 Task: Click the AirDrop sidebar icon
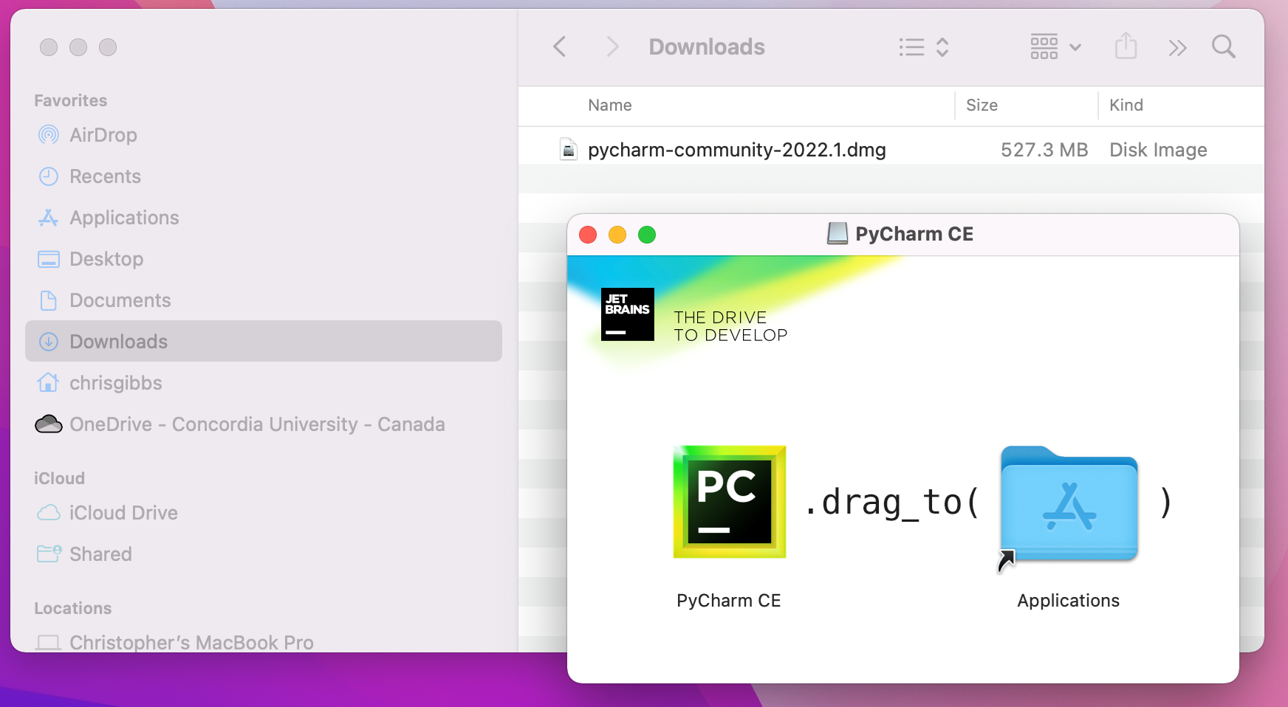pos(49,135)
